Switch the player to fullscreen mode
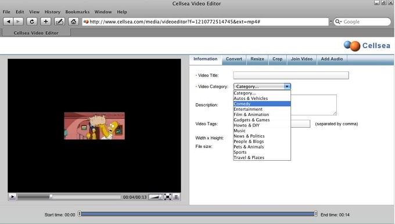 click(x=167, y=197)
